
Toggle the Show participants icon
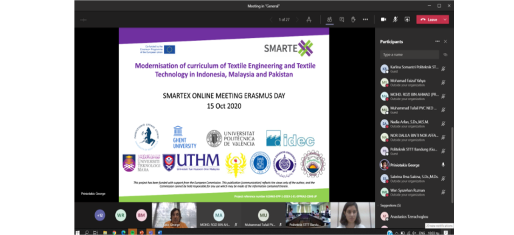(329, 19)
